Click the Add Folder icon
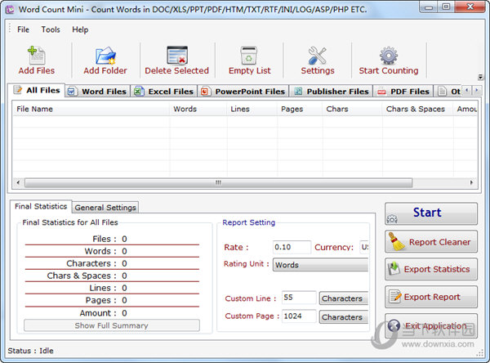The height and width of the screenshot is (363, 490). point(105,56)
